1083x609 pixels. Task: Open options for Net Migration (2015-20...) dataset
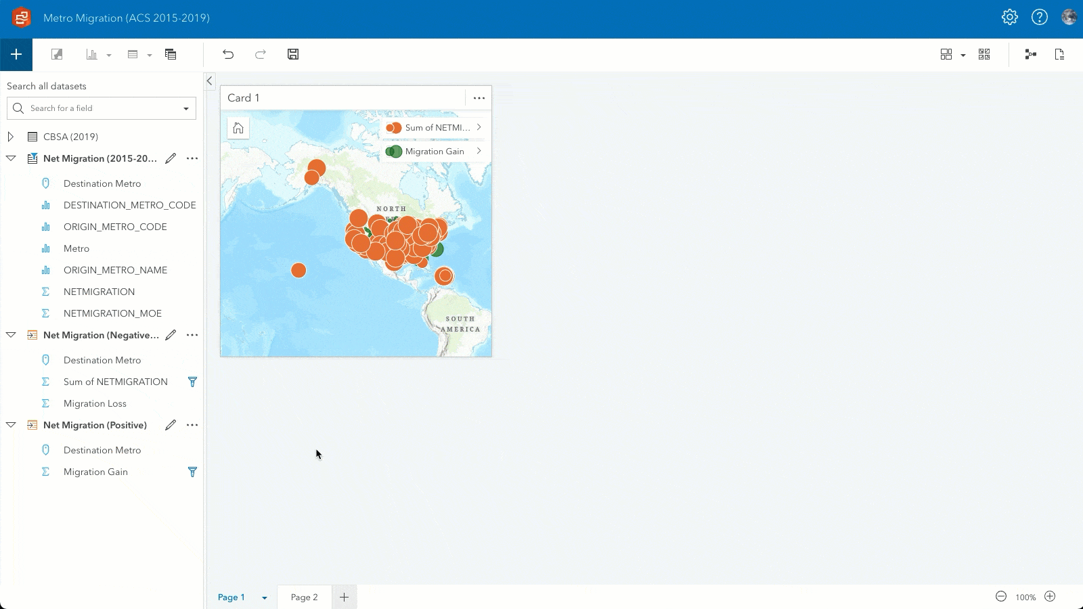[192, 158]
